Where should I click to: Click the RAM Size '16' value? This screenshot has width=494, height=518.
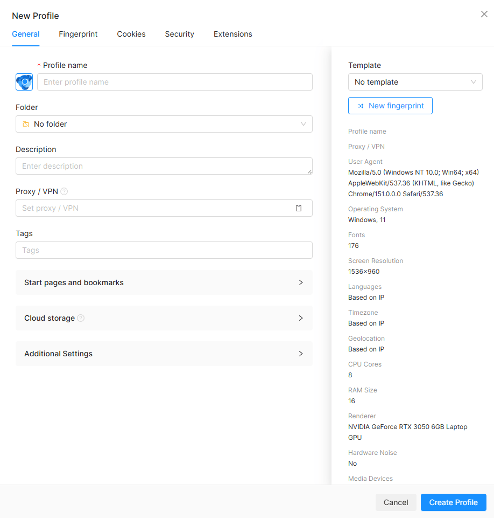pos(351,400)
